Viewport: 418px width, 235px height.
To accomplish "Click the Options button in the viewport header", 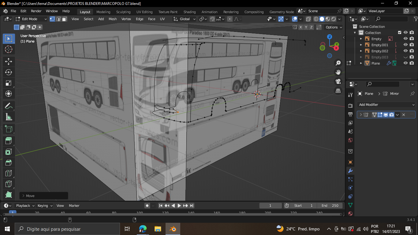I will (334, 27).
